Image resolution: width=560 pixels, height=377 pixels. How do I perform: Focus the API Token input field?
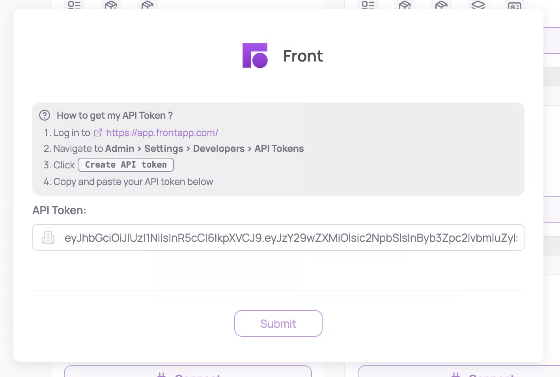point(290,237)
